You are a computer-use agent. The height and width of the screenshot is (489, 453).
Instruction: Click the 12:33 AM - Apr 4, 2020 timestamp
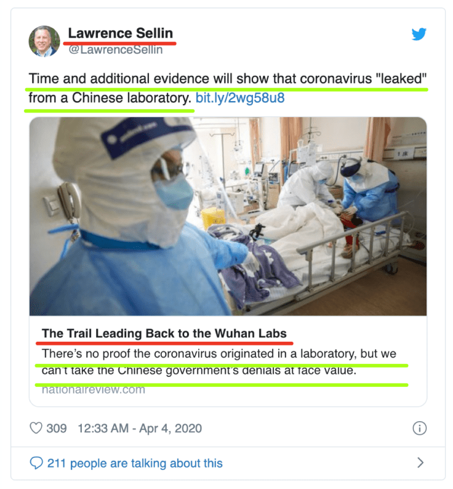pyautogui.click(x=140, y=428)
